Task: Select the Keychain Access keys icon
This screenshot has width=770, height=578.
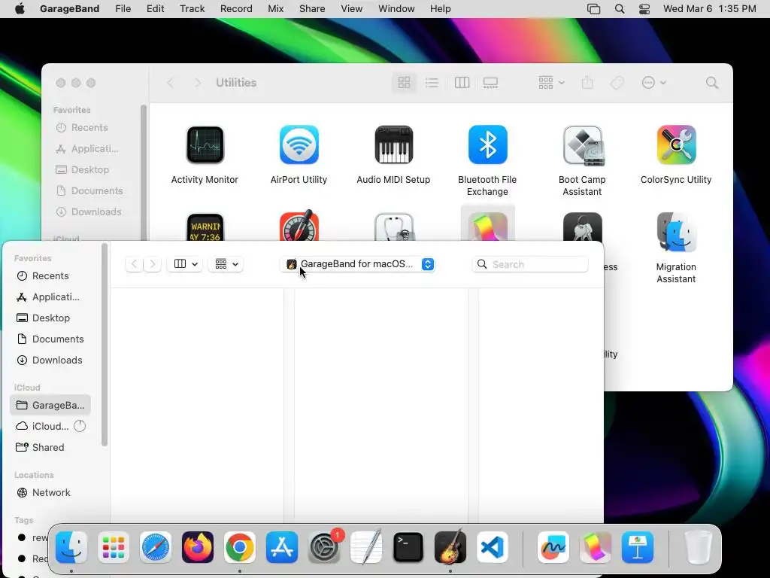Action: pos(583,227)
